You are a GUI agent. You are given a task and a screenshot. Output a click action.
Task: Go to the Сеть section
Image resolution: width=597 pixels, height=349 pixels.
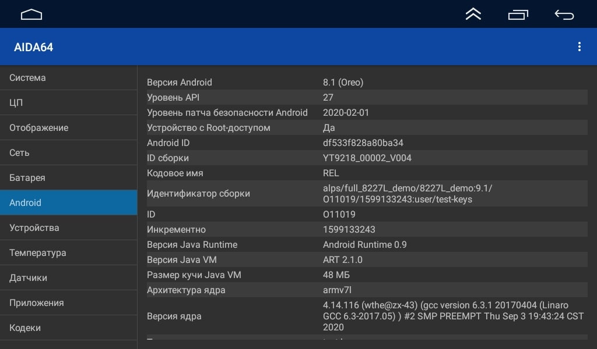(x=68, y=153)
